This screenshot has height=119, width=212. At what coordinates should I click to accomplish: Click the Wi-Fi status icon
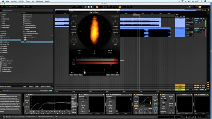[183, 1]
